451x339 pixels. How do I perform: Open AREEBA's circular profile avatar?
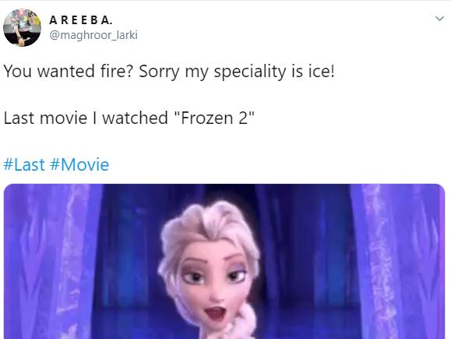(22, 27)
